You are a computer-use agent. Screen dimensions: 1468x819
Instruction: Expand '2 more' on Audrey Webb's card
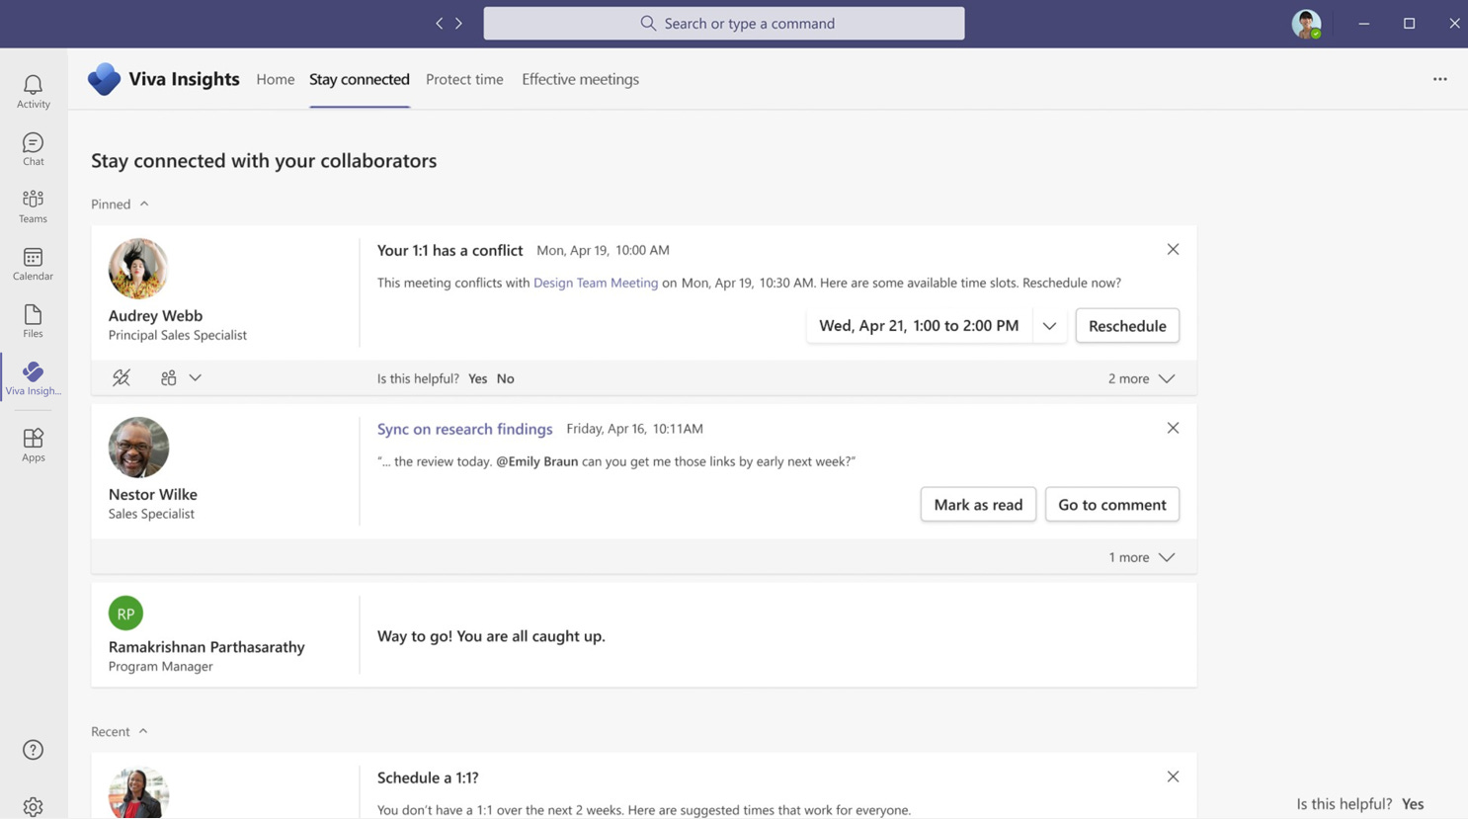1141,377
